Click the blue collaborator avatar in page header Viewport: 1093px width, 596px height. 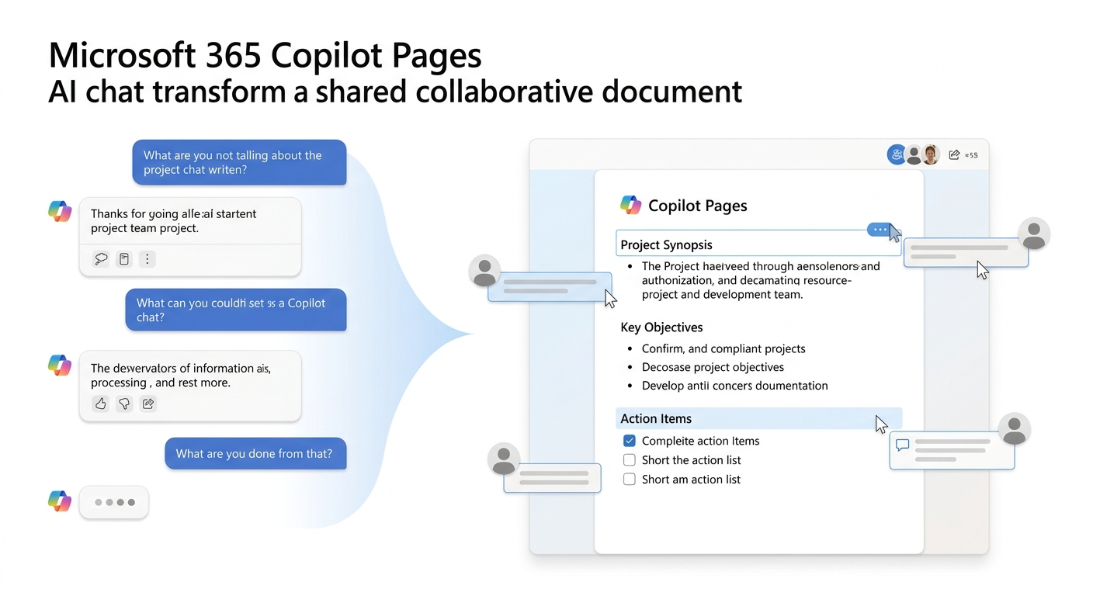tap(897, 154)
